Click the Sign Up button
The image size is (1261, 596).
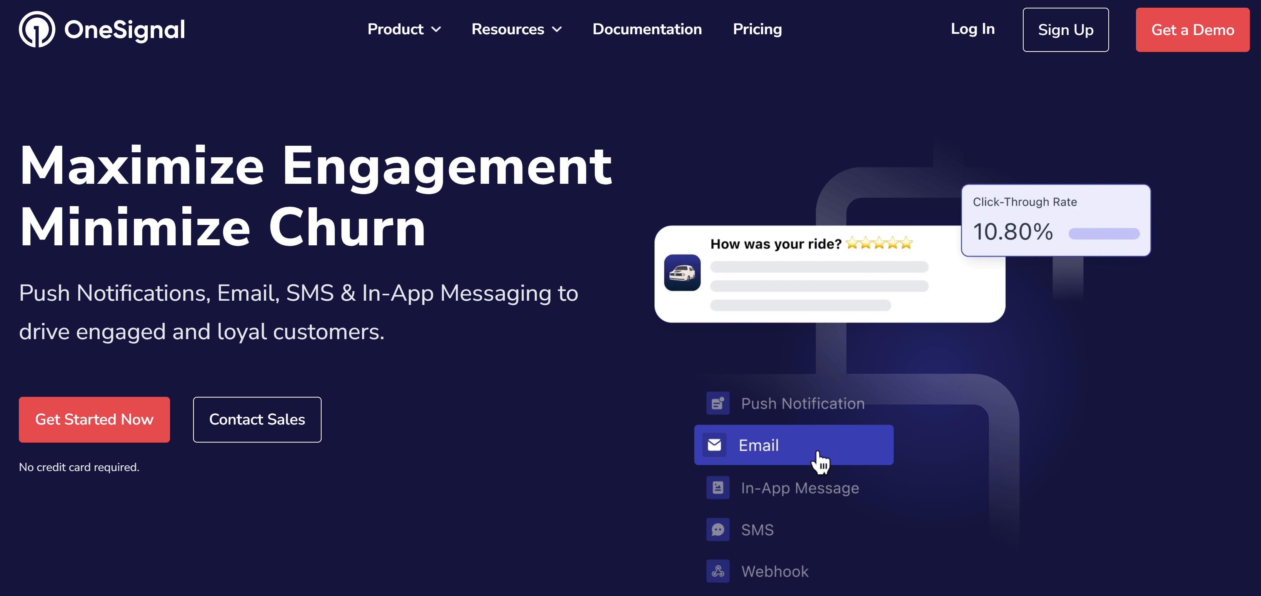coord(1066,30)
